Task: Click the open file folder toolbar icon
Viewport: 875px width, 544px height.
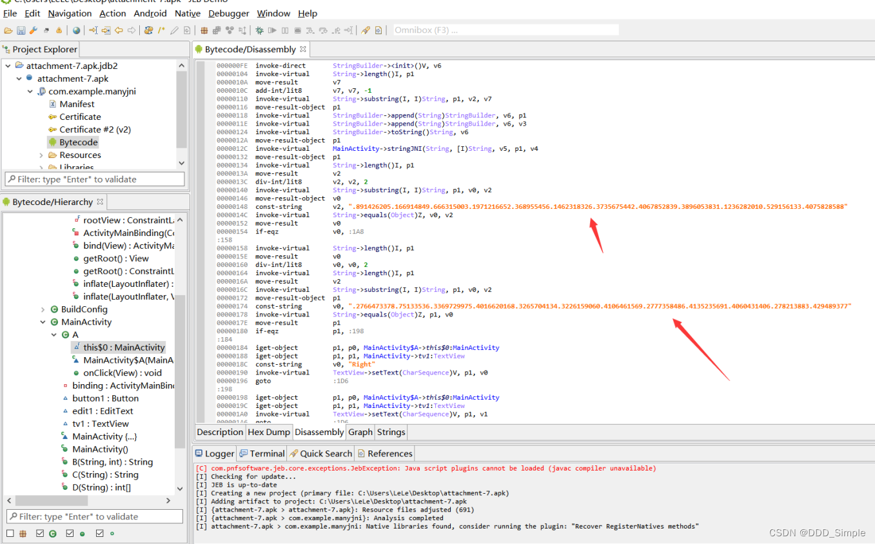Action: point(8,30)
